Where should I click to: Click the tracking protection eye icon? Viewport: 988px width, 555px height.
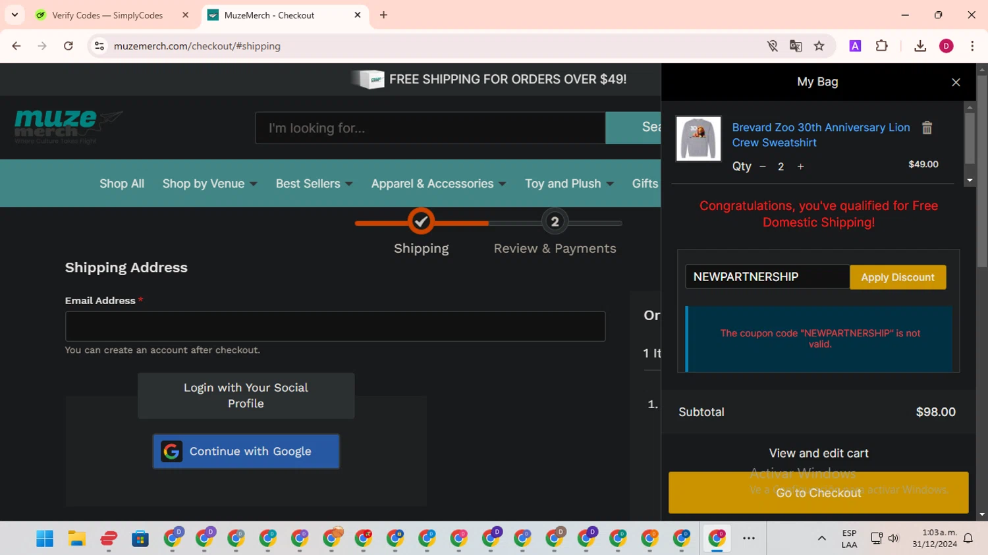[x=772, y=46]
